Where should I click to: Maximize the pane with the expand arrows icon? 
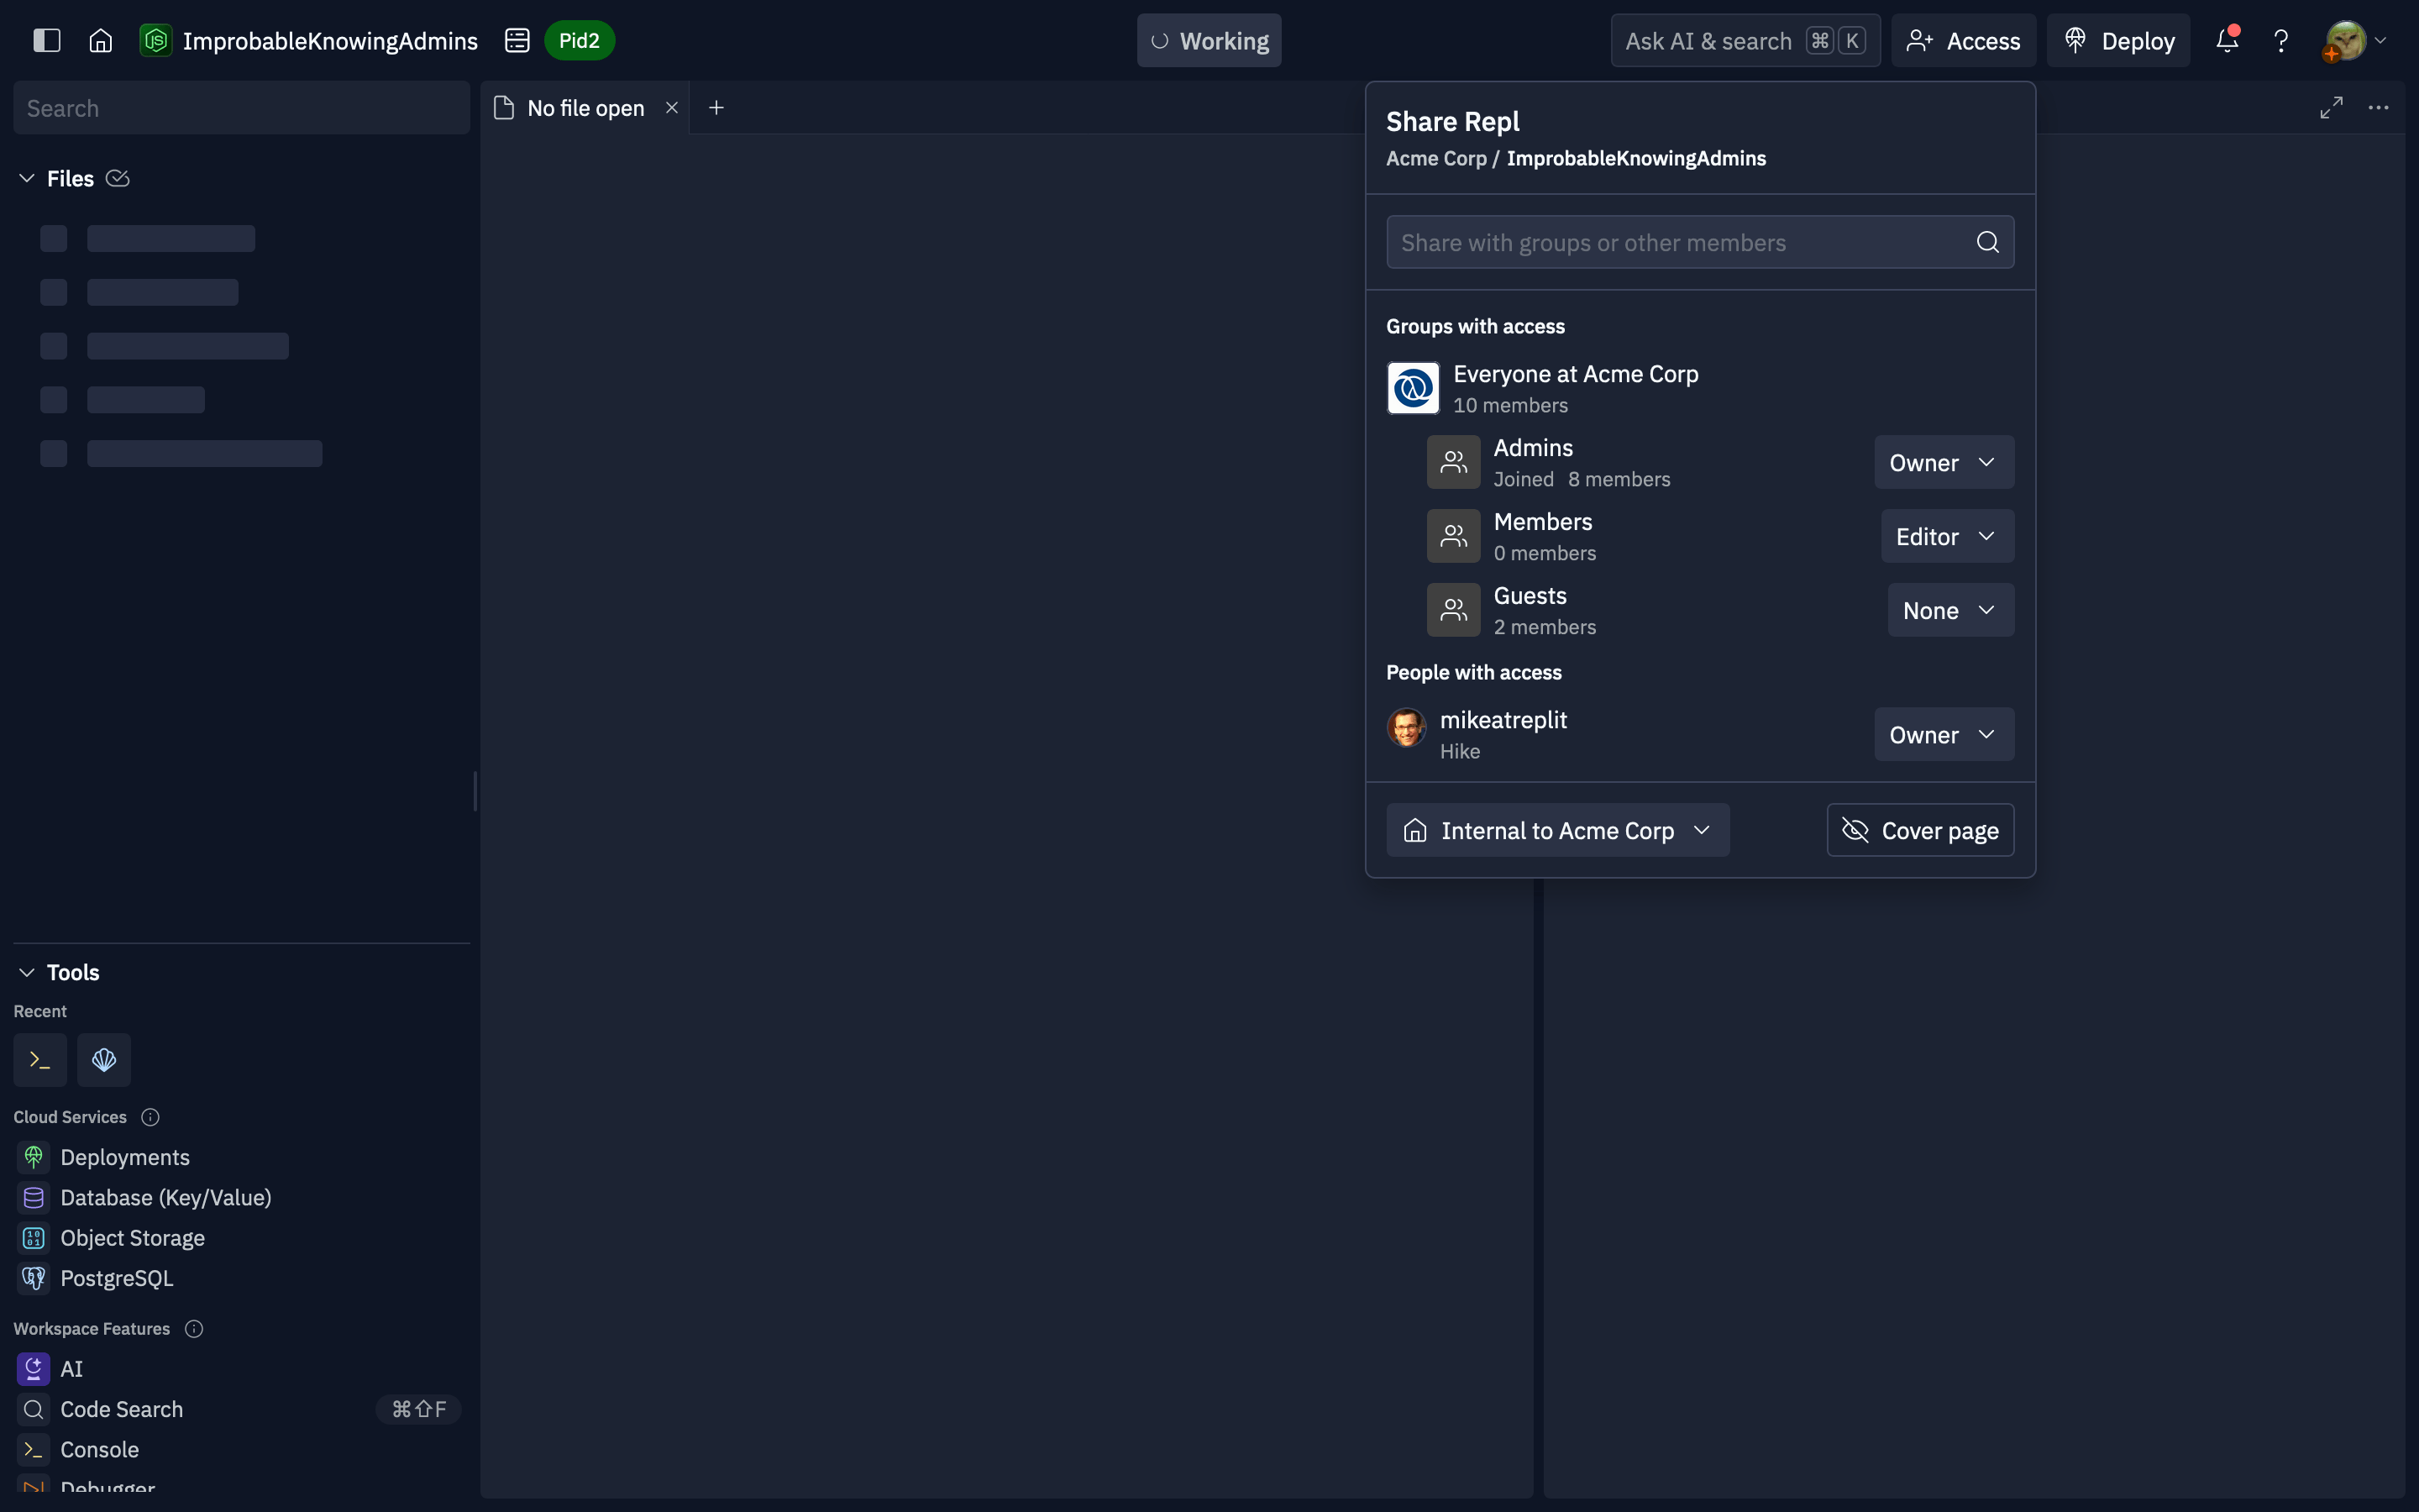(x=2331, y=108)
